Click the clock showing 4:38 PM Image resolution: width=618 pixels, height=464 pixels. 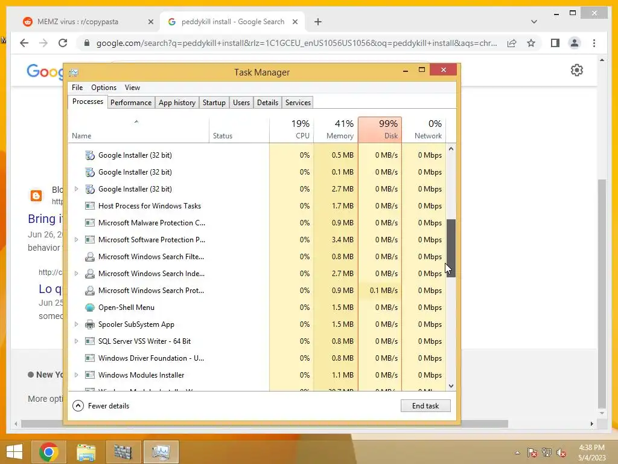pyautogui.click(x=591, y=448)
